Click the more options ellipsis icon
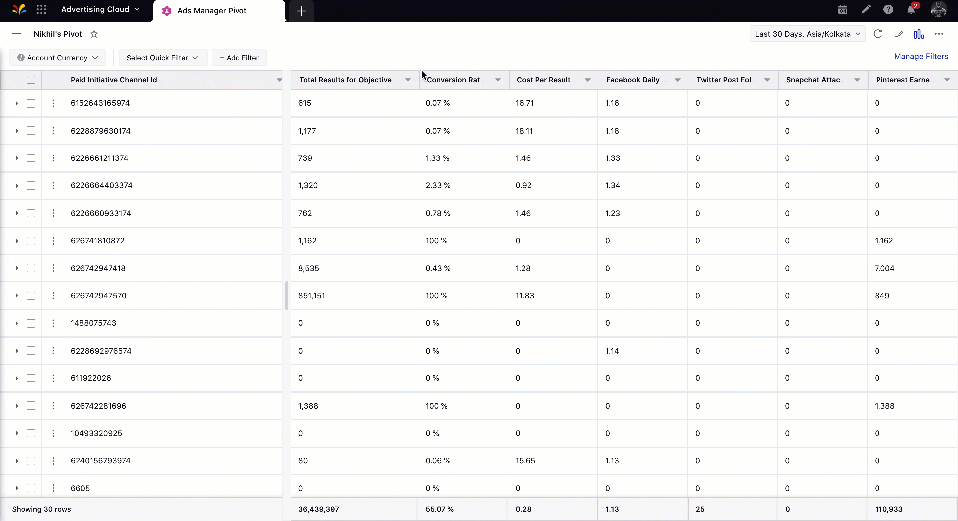 pyautogui.click(x=939, y=33)
